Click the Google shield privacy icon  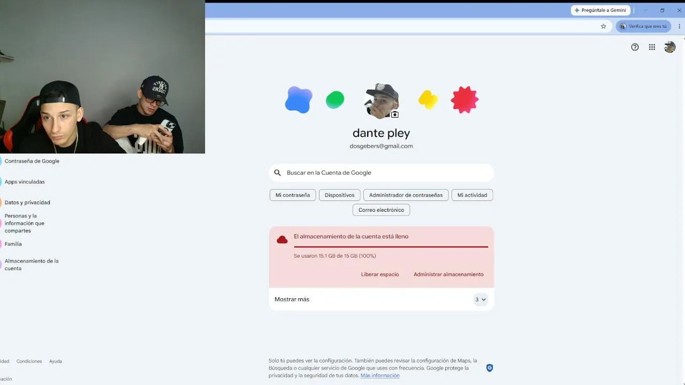[x=490, y=368]
